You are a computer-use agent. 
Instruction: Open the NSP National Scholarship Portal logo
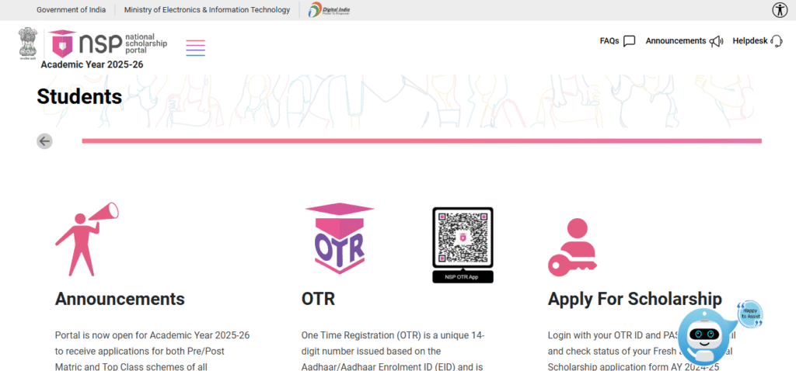coord(108,44)
